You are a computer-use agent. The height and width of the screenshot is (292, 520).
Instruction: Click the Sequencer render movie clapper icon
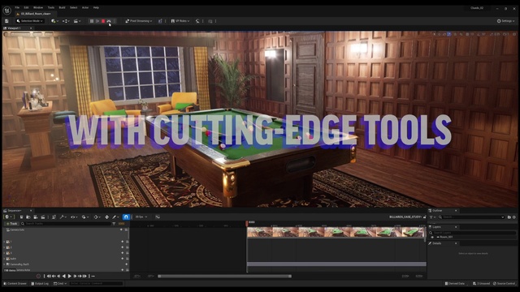[x=43, y=217]
